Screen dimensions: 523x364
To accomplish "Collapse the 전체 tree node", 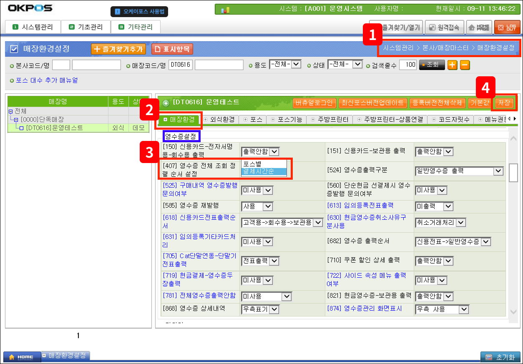I will coord(10,112).
